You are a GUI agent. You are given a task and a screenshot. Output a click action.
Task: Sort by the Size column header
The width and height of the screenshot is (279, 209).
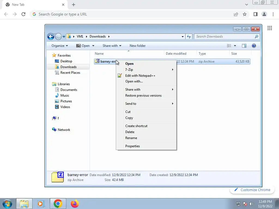(240, 54)
